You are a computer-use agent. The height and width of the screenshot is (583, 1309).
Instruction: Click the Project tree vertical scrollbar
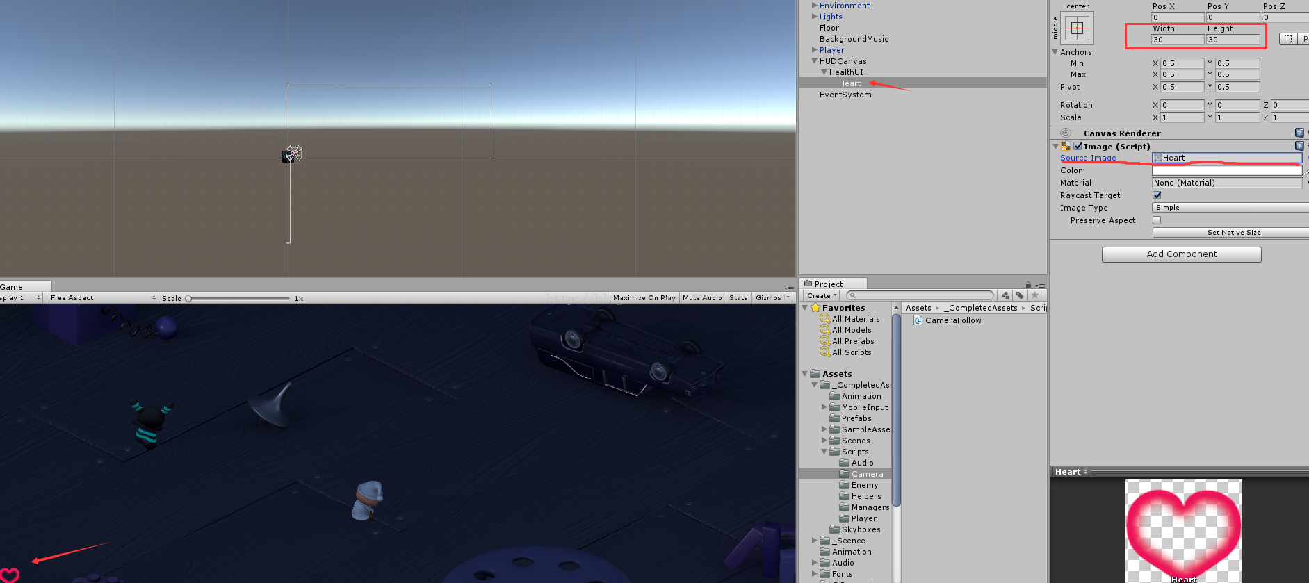click(x=896, y=410)
